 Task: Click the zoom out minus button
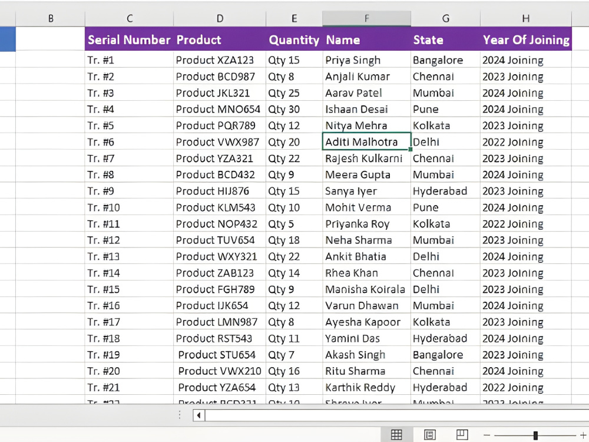click(x=487, y=435)
